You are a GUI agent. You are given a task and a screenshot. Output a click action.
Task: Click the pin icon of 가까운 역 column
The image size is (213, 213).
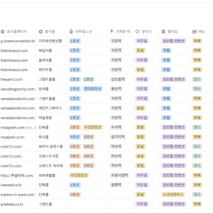112,32
